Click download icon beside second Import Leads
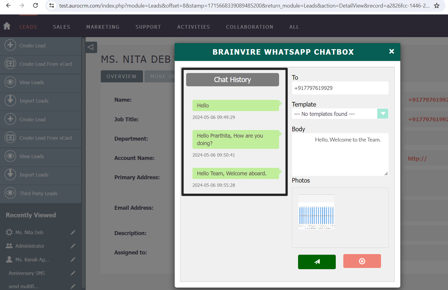448x290 pixels. (x=10, y=174)
